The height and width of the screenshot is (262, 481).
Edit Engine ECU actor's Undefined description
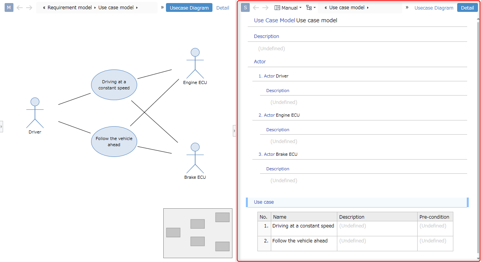[284, 142]
